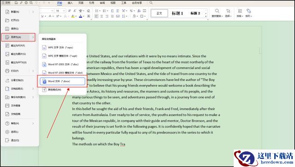The image size is (295, 167).
Task: Open the 查找替换 (Find Replace) tool
Action: pos(217,13)
